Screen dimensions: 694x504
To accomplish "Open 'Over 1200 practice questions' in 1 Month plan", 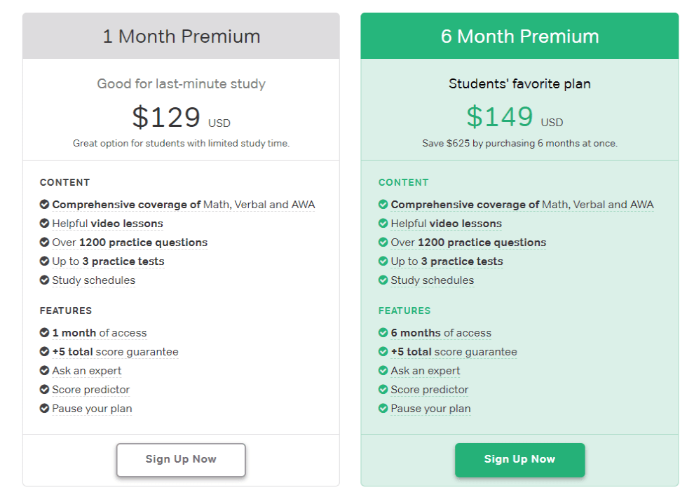I will coord(130,243).
